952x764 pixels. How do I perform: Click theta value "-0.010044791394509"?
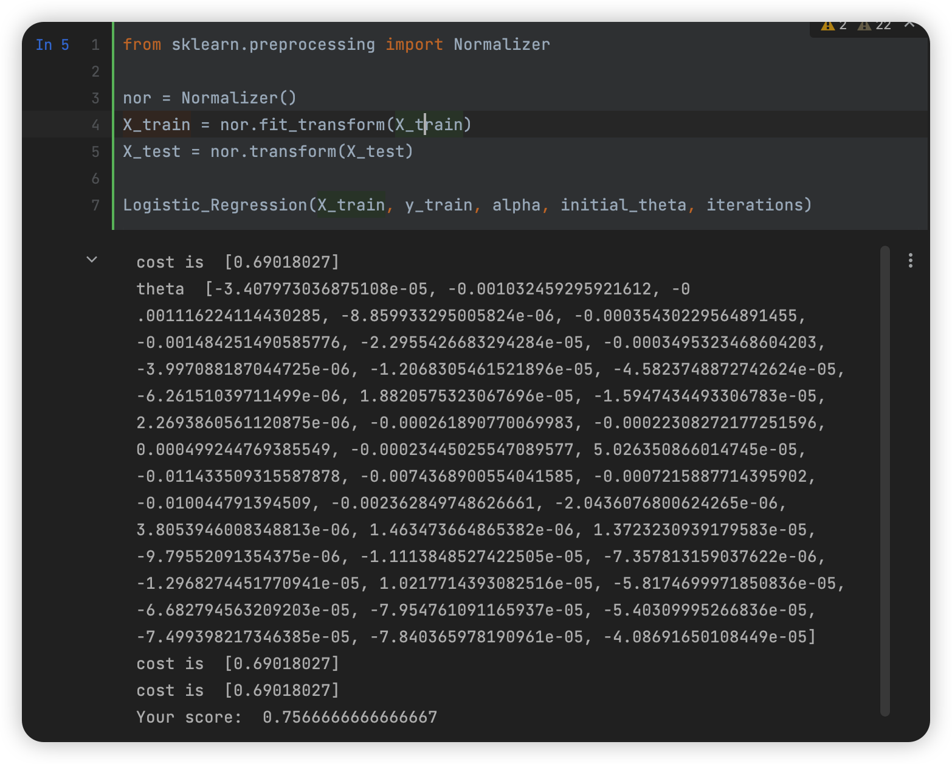224,503
